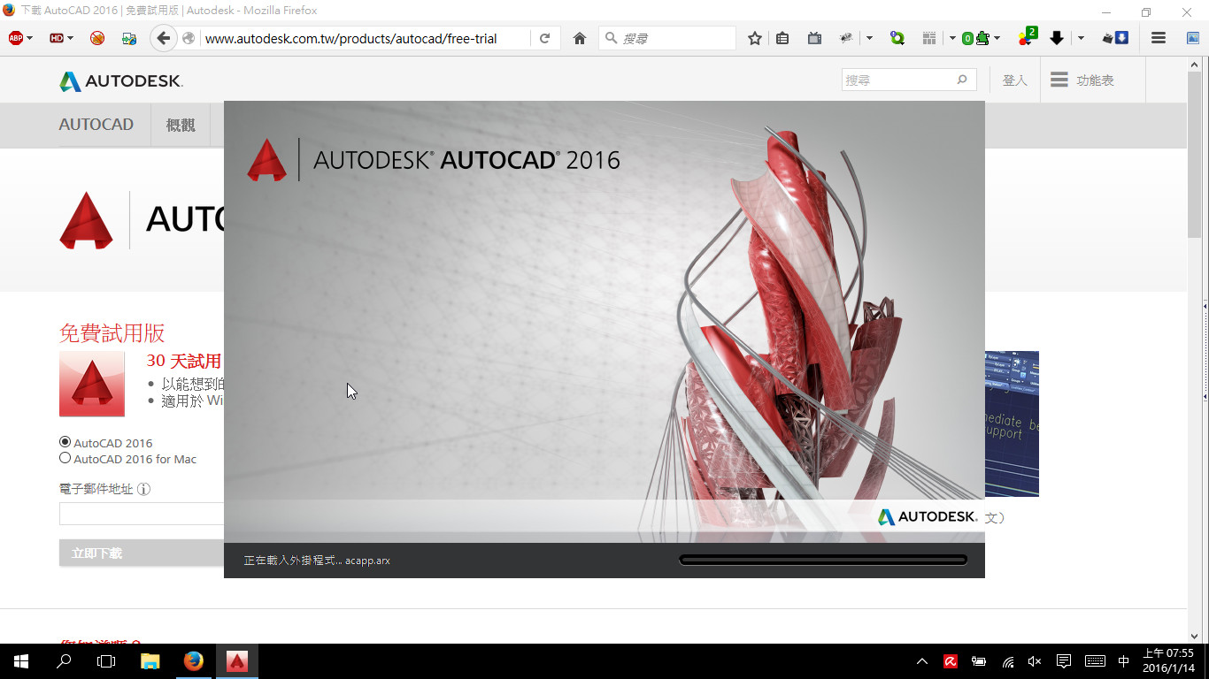Click the 登入 sign-in link

pyautogui.click(x=1014, y=80)
